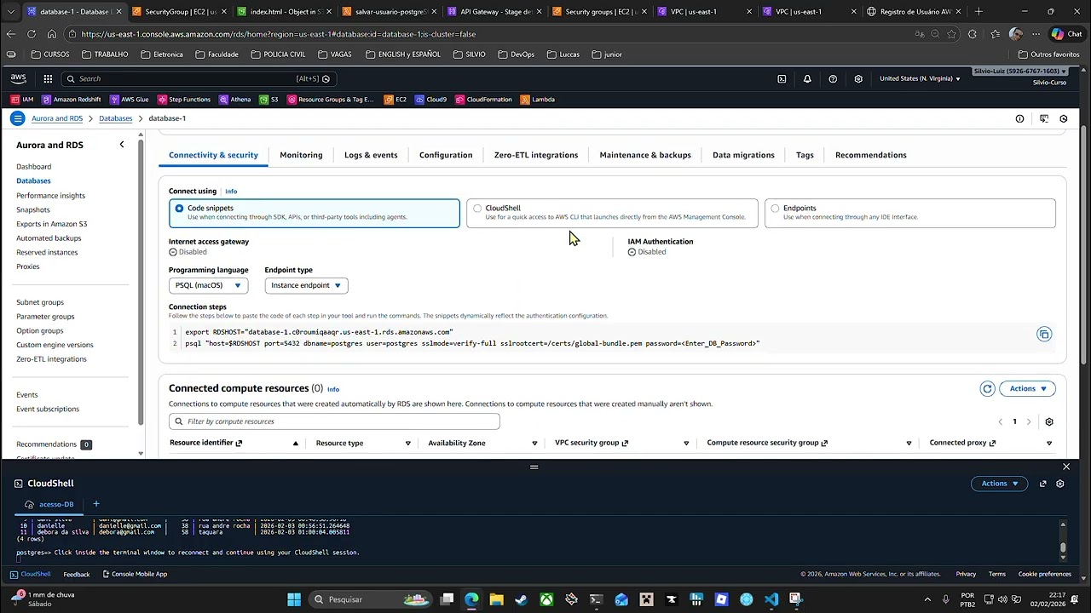Switch to the Configuration tab
This screenshot has height=613, width=1091.
446,155
